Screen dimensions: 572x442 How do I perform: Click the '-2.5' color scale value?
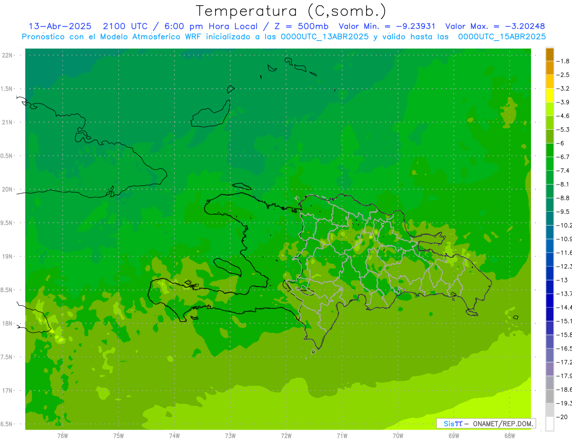pyautogui.click(x=563, y=75)
